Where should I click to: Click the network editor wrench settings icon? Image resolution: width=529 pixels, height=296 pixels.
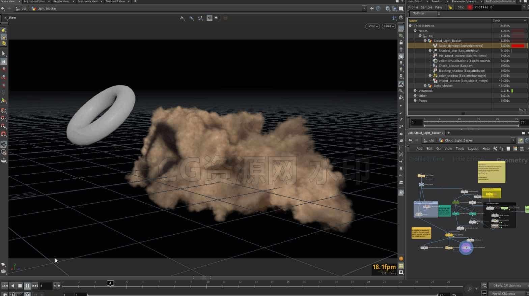(x=495, y=149)
